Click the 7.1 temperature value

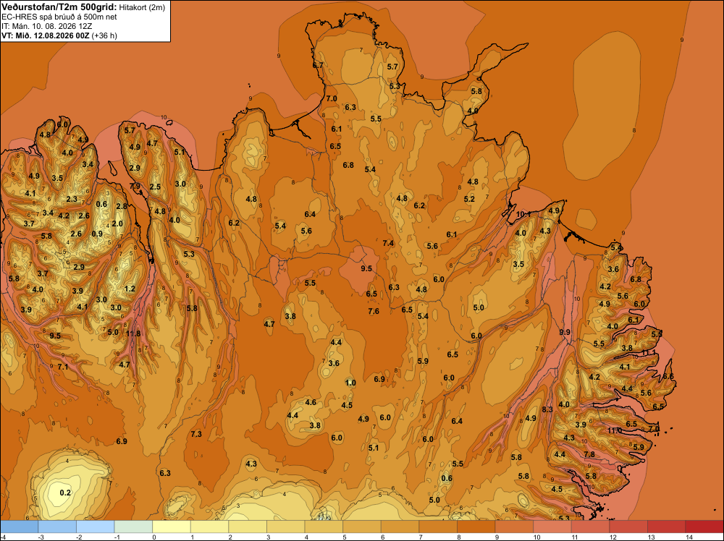click(x=63, y=367)
